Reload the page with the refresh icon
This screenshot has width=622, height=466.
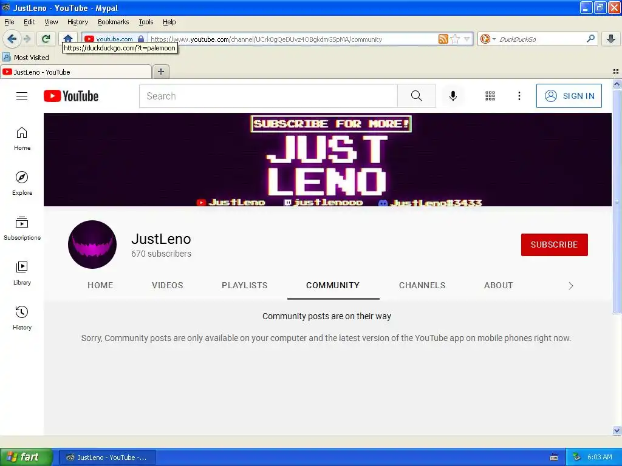(46, 39)
